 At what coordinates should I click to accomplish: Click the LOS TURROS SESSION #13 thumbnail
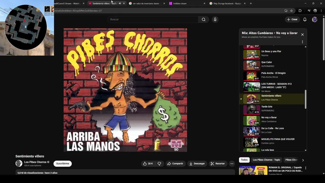coord(252,87)
